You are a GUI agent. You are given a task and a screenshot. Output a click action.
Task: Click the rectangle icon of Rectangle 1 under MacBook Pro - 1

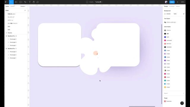9,58
